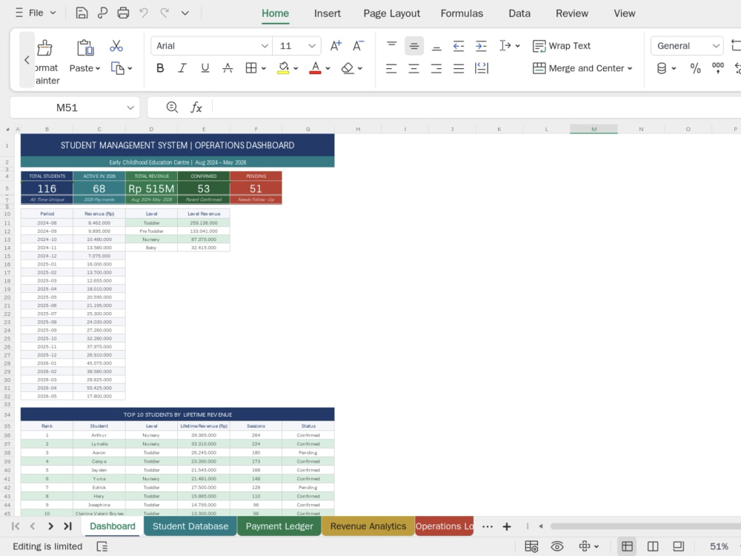Center text horizontally
This screenshot has height=556, width=741.
pyautogui.click(x=414, y=68)
